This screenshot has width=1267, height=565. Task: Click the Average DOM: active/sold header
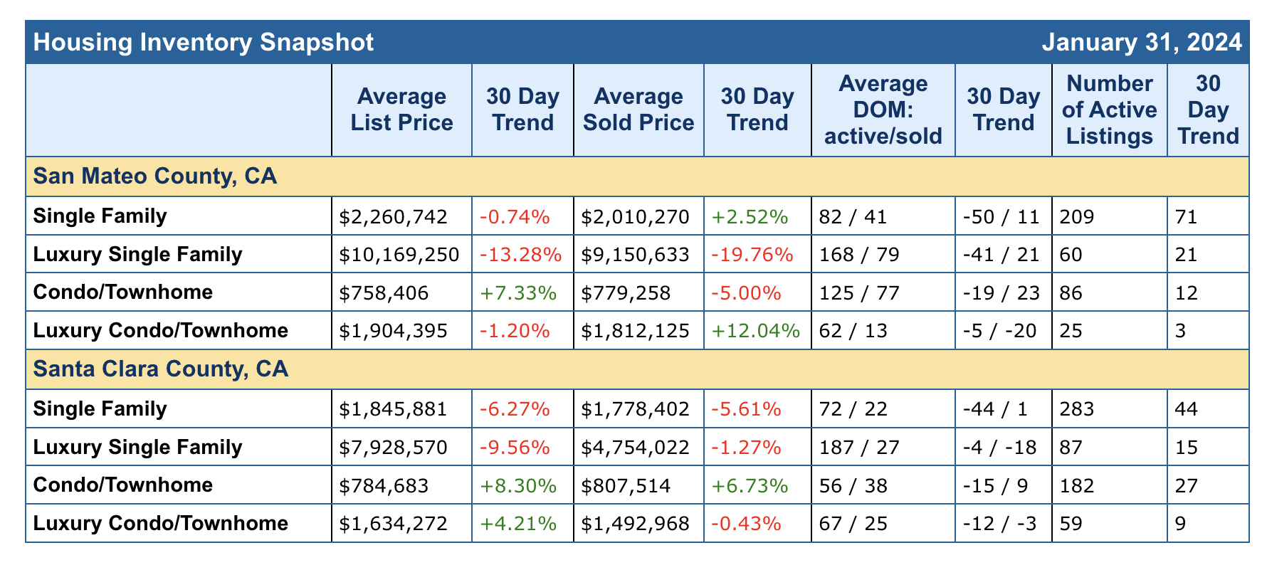coord(883,110)
